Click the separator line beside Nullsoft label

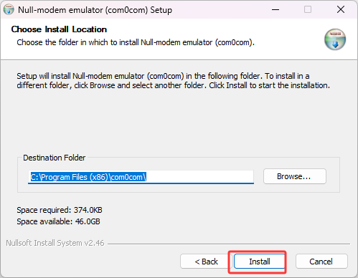pyautogui.click(x=229, y=244)
